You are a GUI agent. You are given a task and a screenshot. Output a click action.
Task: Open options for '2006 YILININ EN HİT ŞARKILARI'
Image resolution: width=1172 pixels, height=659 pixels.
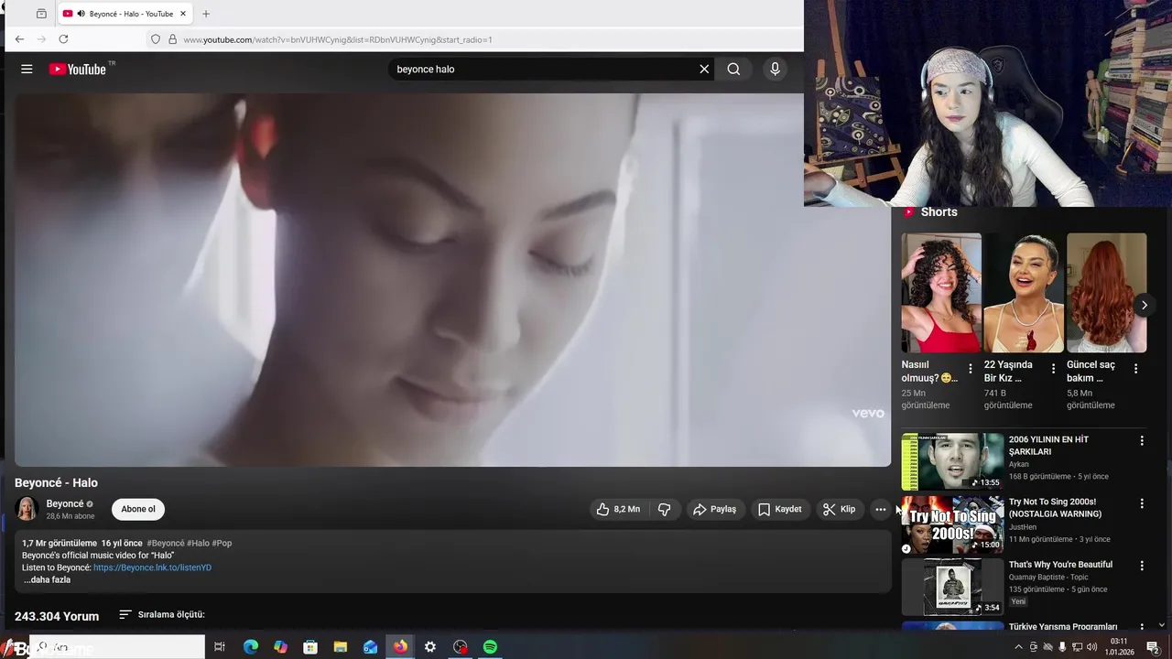[x=1141, y=440]
